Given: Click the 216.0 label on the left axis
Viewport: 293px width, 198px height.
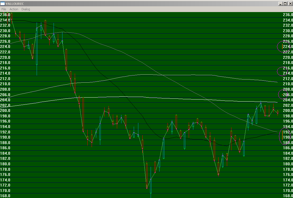Looking at the screenshot, I should [x=5, y=68].
